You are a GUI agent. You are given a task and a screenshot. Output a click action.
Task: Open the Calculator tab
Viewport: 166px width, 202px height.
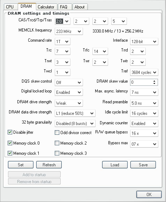click(46, 7)
